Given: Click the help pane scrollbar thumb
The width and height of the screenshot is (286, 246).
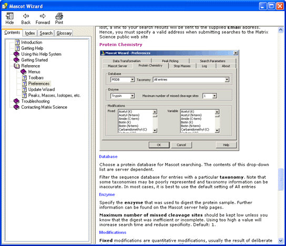Looking at the screenshot, I should click(x=281, y=179).
